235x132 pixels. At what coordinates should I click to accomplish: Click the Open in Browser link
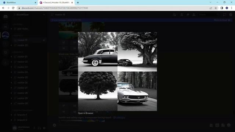pyautogui.click(x=86, y=113)
